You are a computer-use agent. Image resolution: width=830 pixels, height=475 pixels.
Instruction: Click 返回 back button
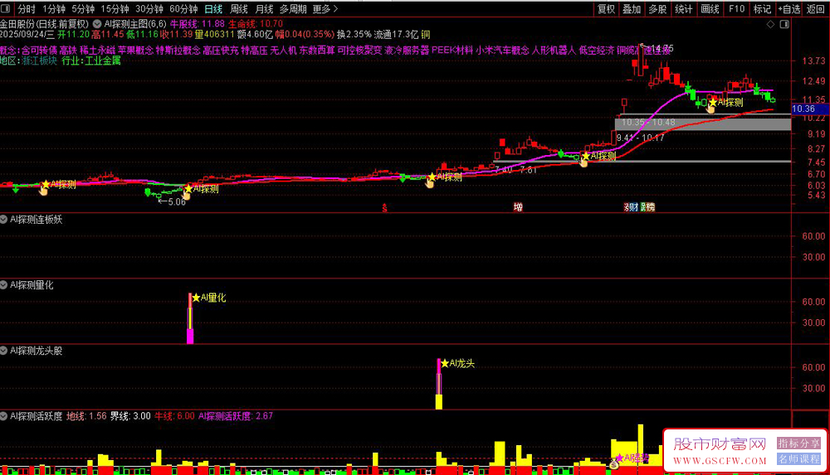click(x=816, y=9)
